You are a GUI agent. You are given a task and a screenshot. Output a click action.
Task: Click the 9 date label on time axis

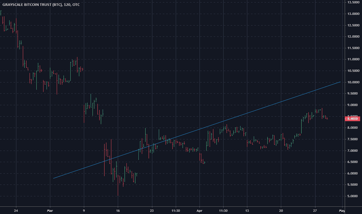[84, 211]
